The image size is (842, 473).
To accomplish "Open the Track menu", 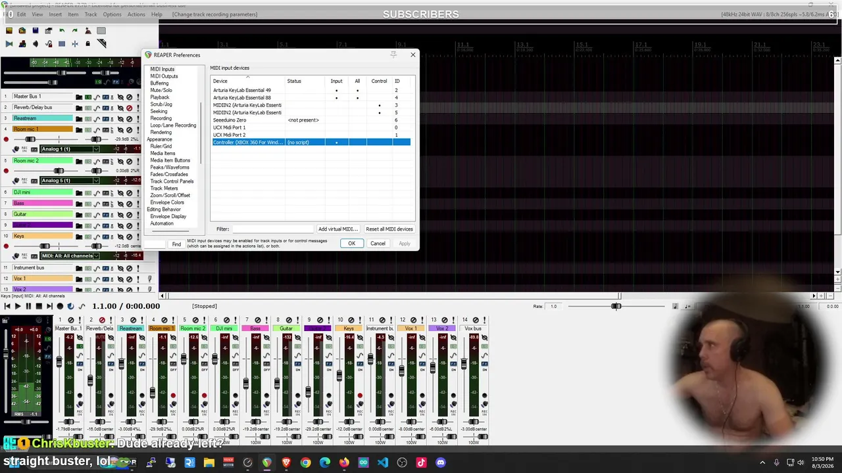I will pyautogui.click(x=91, y=14).
